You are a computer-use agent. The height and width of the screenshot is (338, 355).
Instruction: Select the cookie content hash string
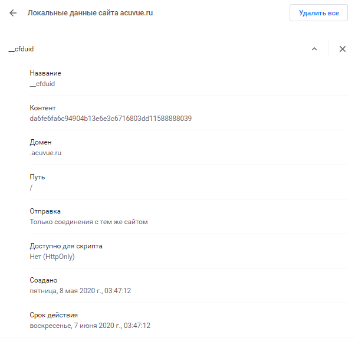coord(111,119)
